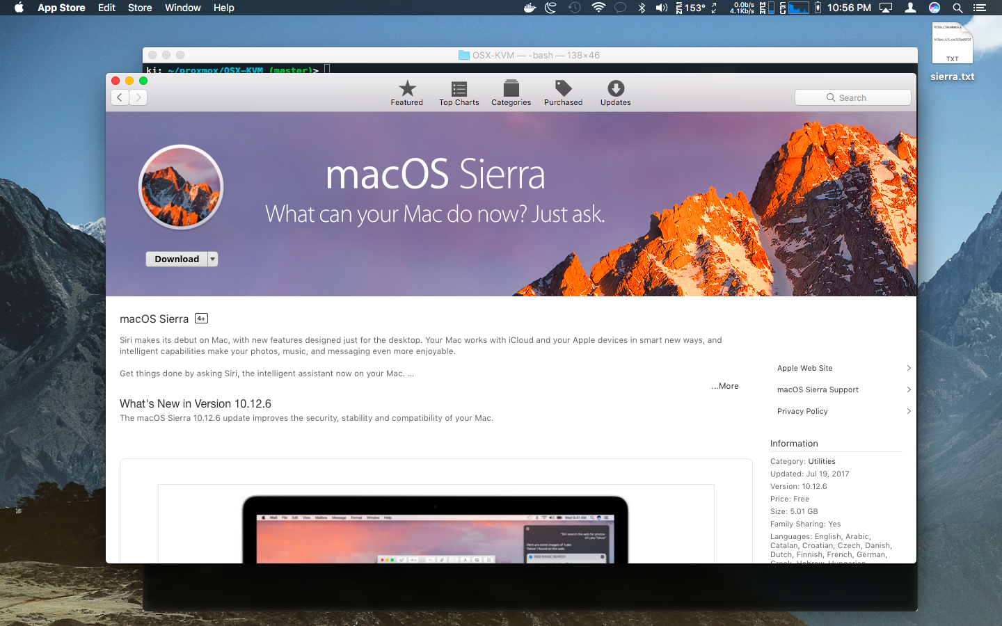The image size is (1002, 626).
Task: Open the Docker whale menu bar icon
Action: (x=530, y=8)
